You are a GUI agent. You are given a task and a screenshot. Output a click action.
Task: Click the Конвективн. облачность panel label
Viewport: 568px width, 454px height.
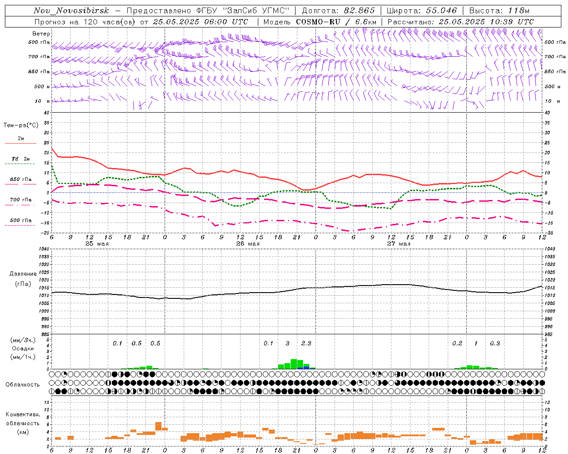click(x=23, y=423)
